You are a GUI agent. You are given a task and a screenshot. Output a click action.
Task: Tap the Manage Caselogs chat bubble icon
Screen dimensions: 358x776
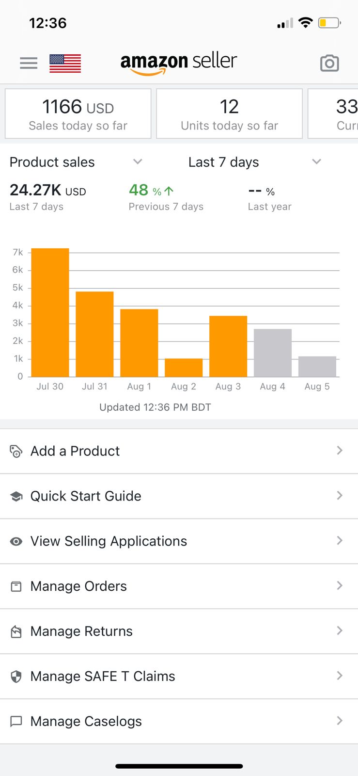click(x=16, y=722)
